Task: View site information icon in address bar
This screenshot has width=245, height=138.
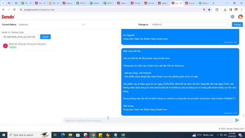Action: pyautogui.click(x=21, y=10)
